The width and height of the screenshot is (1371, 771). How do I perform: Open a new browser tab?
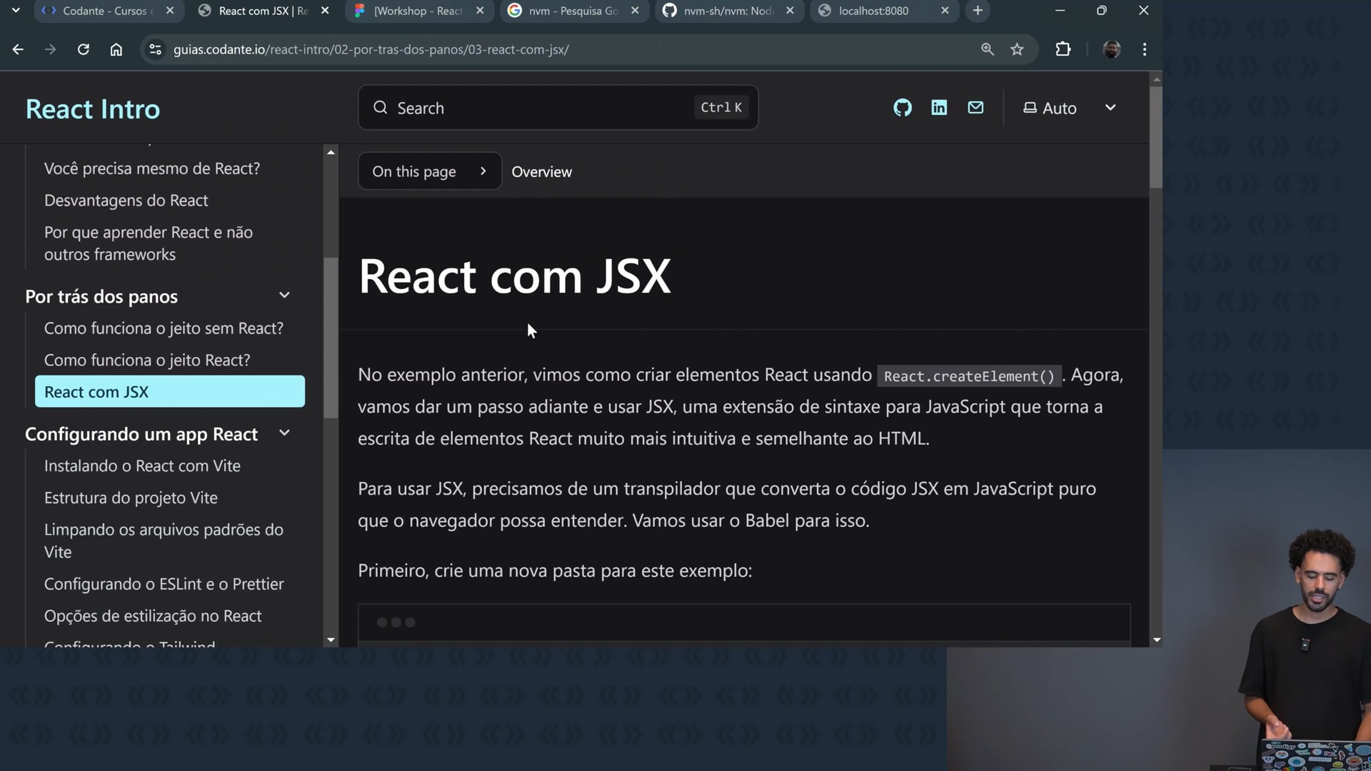978,11
